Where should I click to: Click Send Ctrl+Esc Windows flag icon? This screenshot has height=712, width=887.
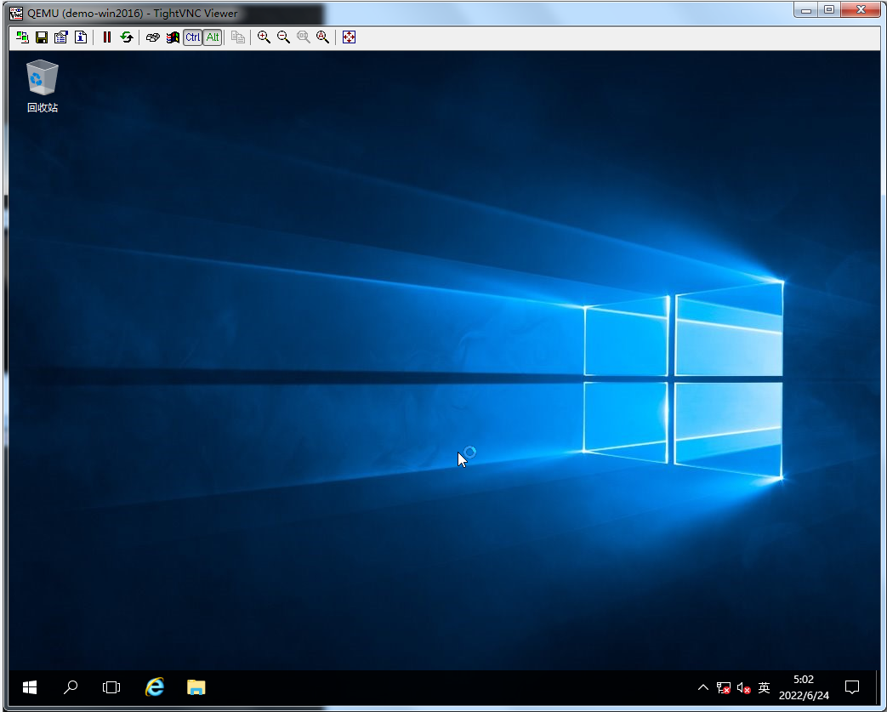[173, 37]
